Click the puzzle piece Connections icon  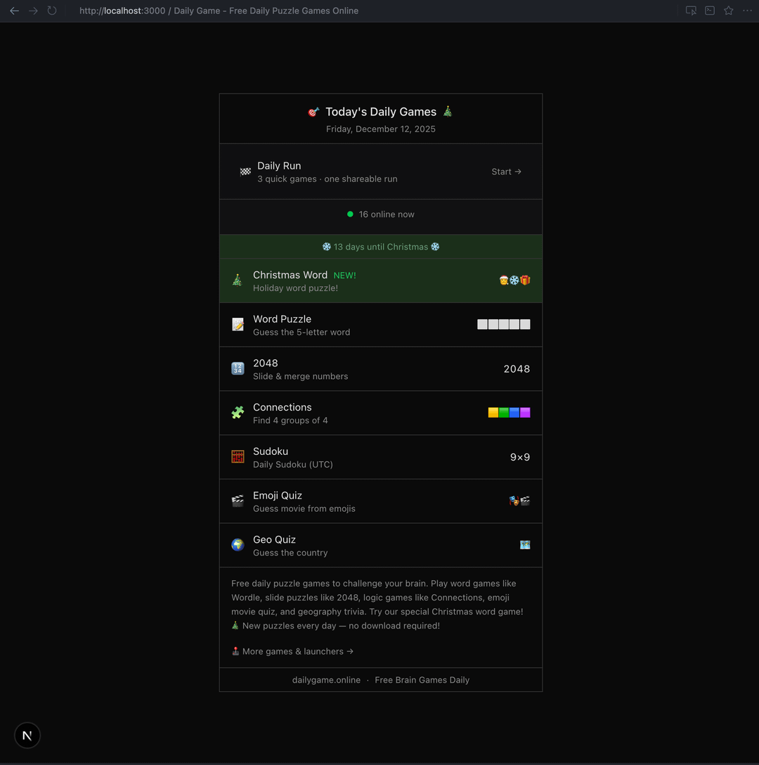pyautogui.click(x=238, y=413)
